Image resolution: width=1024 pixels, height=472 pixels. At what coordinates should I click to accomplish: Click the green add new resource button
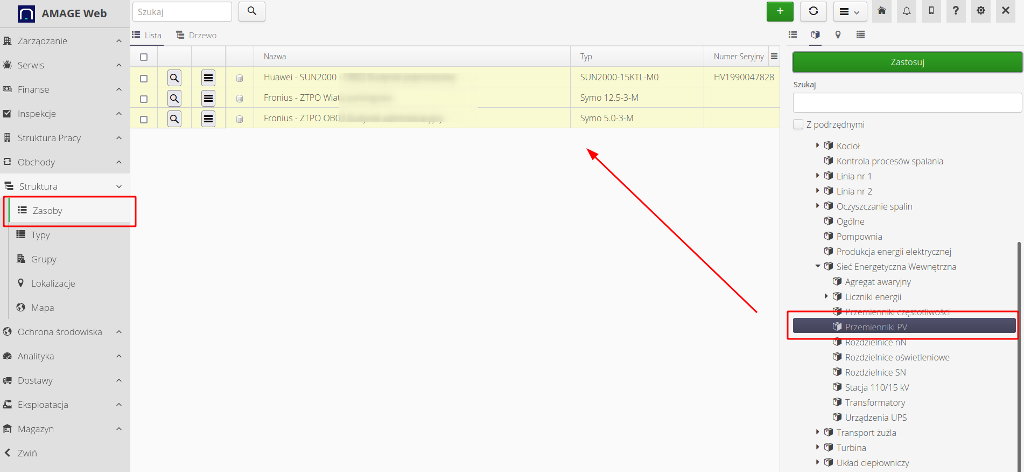coord(780,11)
